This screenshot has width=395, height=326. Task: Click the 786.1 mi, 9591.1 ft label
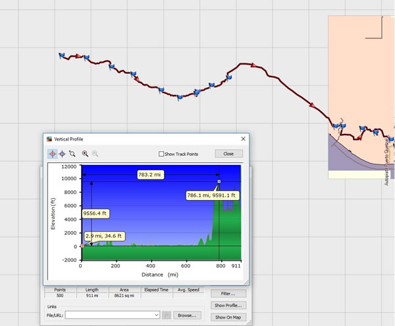point(213,195)
